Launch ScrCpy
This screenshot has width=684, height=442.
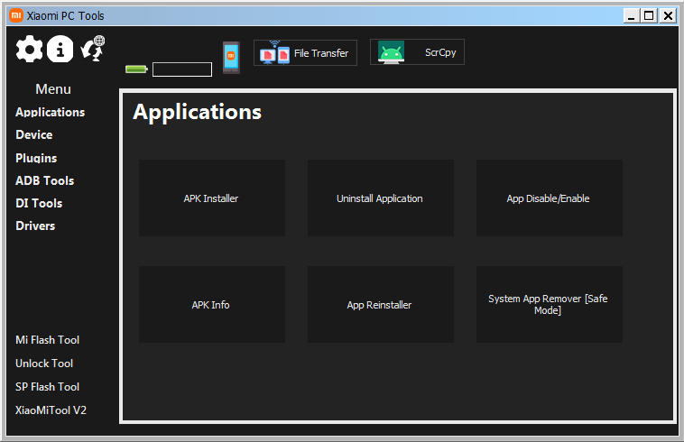click(x=417, y=52)
